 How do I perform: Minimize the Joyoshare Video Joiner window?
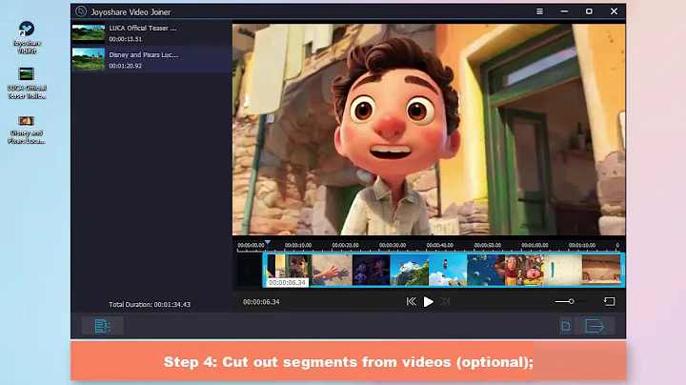[x=564, y=11]
